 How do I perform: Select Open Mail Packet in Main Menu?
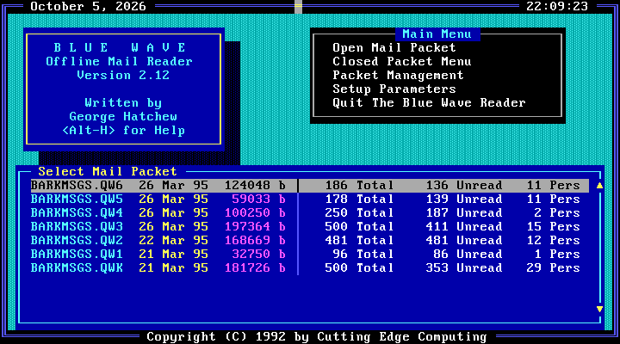[394, 48]
